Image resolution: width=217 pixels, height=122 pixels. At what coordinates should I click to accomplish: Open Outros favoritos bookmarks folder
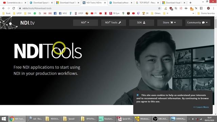pyautogui.click(x=206, y=13)
